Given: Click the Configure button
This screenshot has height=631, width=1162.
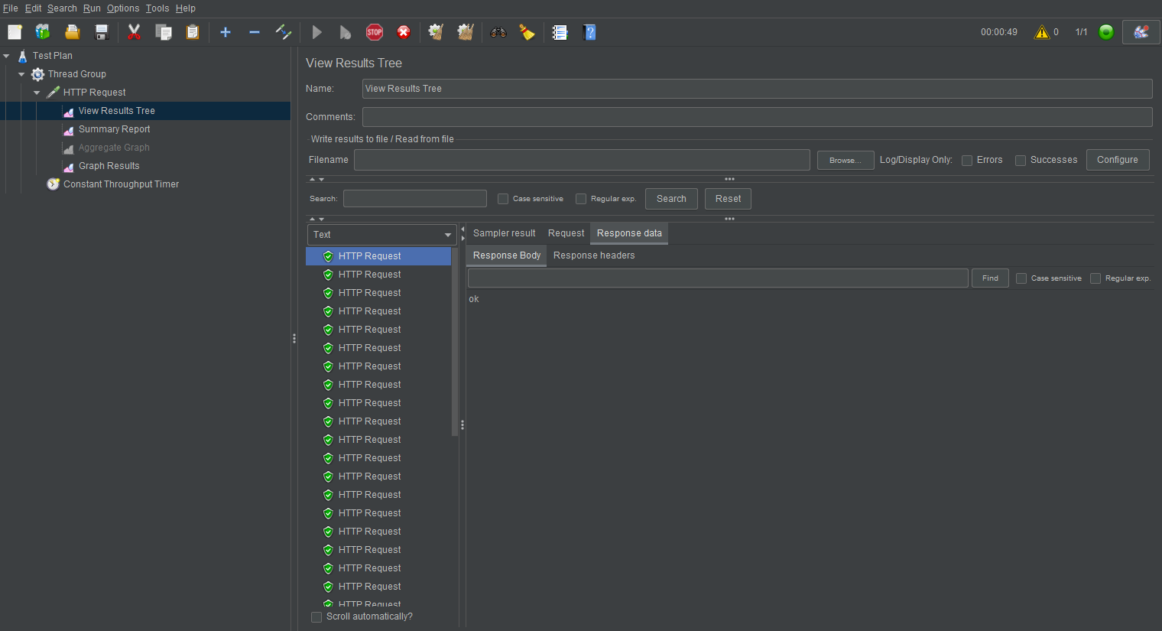Looking at the screenshot, I should tap(1118, 160).
